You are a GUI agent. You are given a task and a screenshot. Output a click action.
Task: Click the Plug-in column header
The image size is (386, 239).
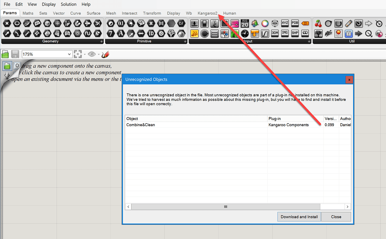click(295, 118)
